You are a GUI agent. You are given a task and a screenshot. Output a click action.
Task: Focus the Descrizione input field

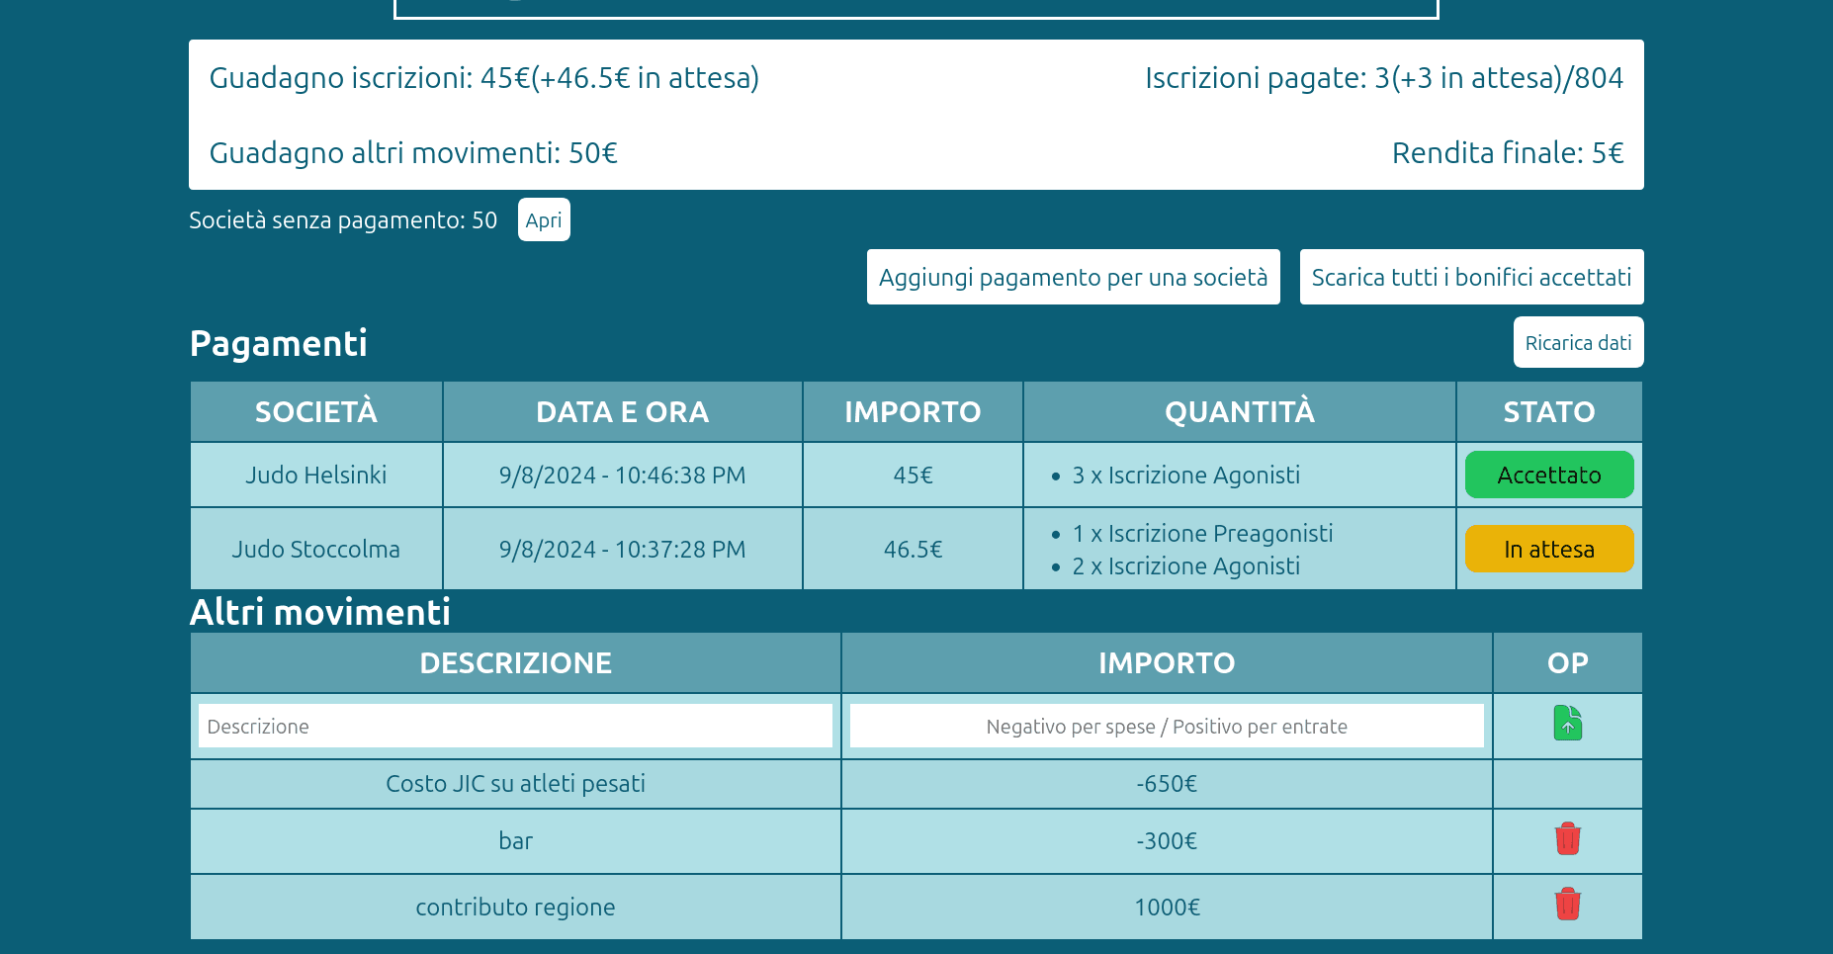pyautogui.click(x=515, y=727)
